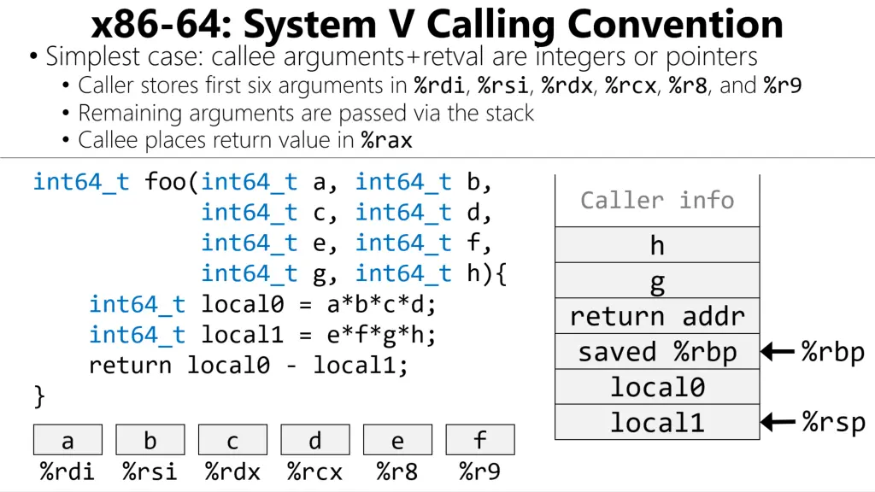The height and width of the screenshot is (492, 875).
Task: Select the box labeled b above %rsi
Action: pyautogui.click(x=150, y=440)
